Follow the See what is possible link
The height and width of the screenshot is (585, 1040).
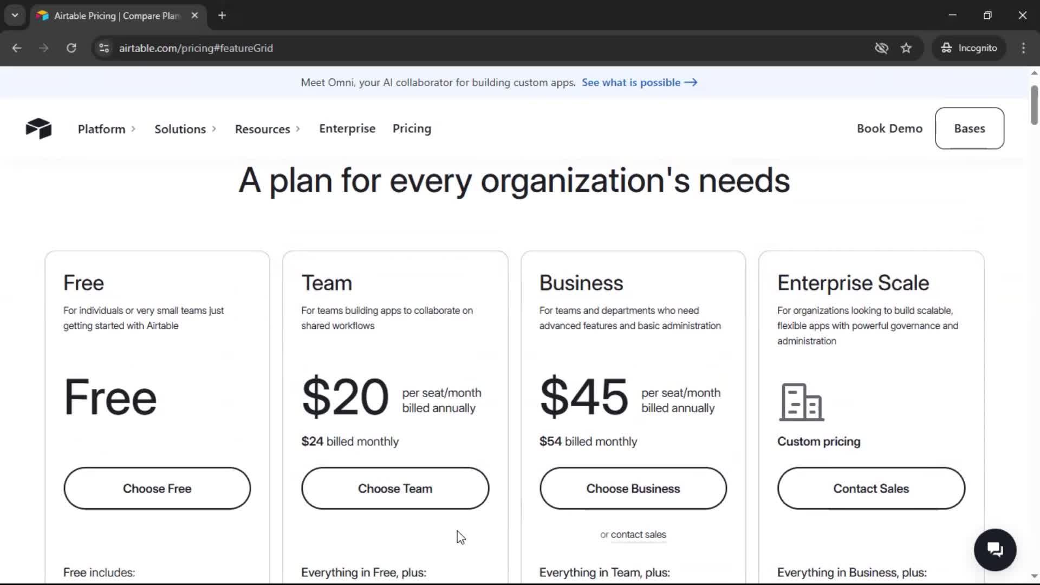[639, 82]
